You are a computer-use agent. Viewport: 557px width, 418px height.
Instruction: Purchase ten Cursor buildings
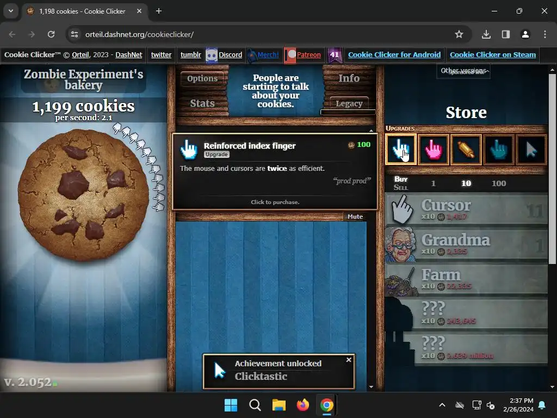[466, 210]
